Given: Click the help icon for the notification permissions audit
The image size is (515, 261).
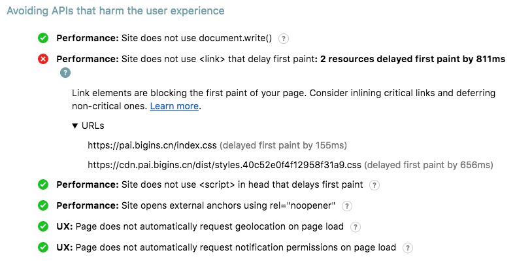Looking at the screenshot, I should pyautogui.click(x=408, y=248).
